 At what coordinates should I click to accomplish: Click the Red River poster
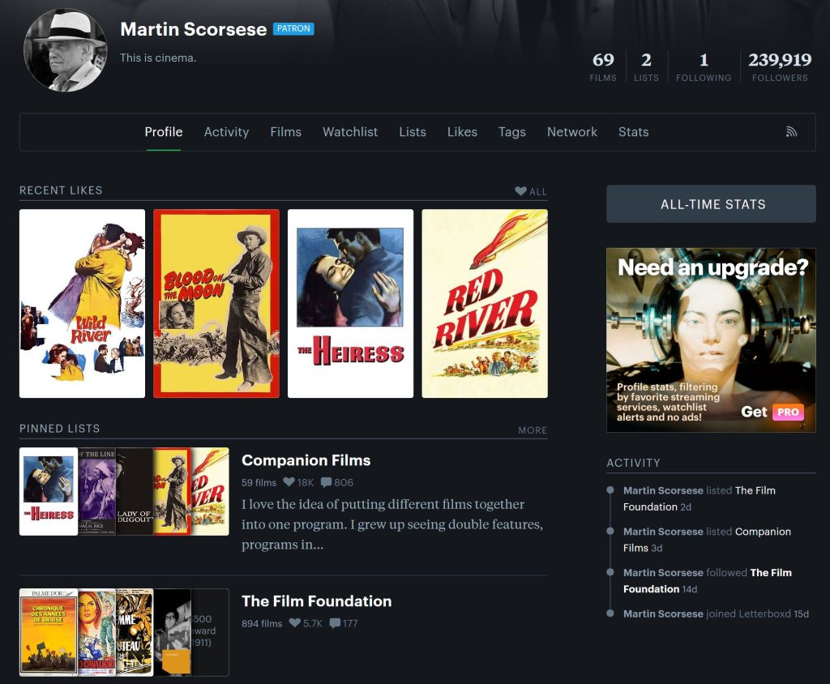coord(484,303)
